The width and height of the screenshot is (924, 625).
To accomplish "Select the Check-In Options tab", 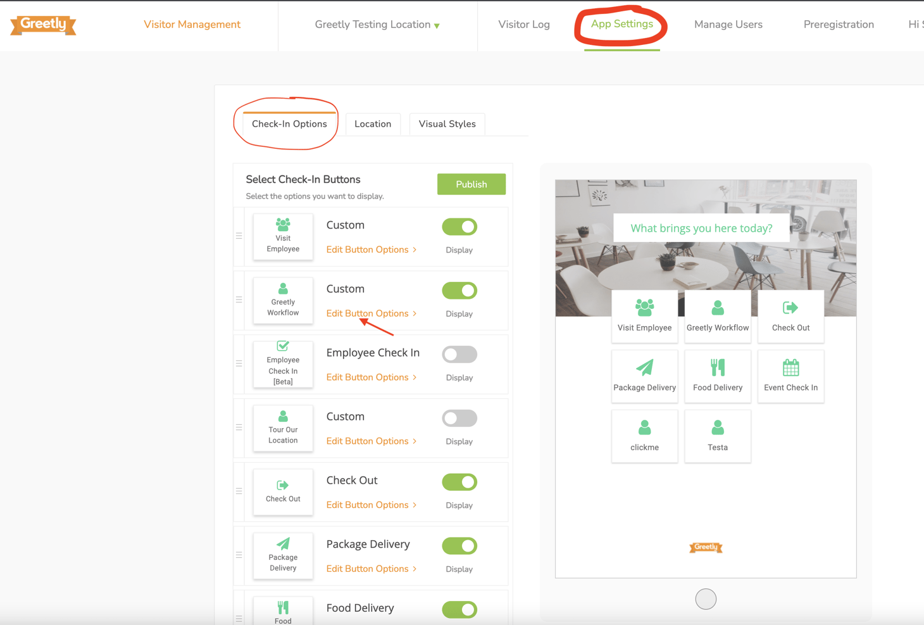I will pyautogui.click(x=289, y=124).
